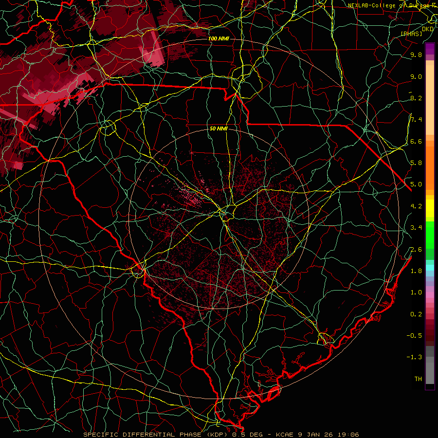The image size is (438, 438).
Task: Click the cyan band in the color scale
Action: (430, 268)
